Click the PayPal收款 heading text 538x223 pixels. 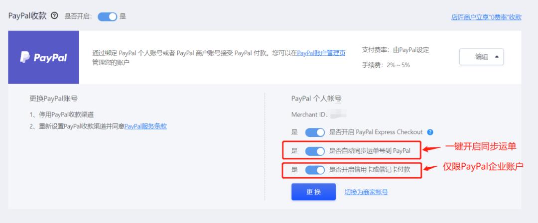pyautogui.click(x=27, y=16)
